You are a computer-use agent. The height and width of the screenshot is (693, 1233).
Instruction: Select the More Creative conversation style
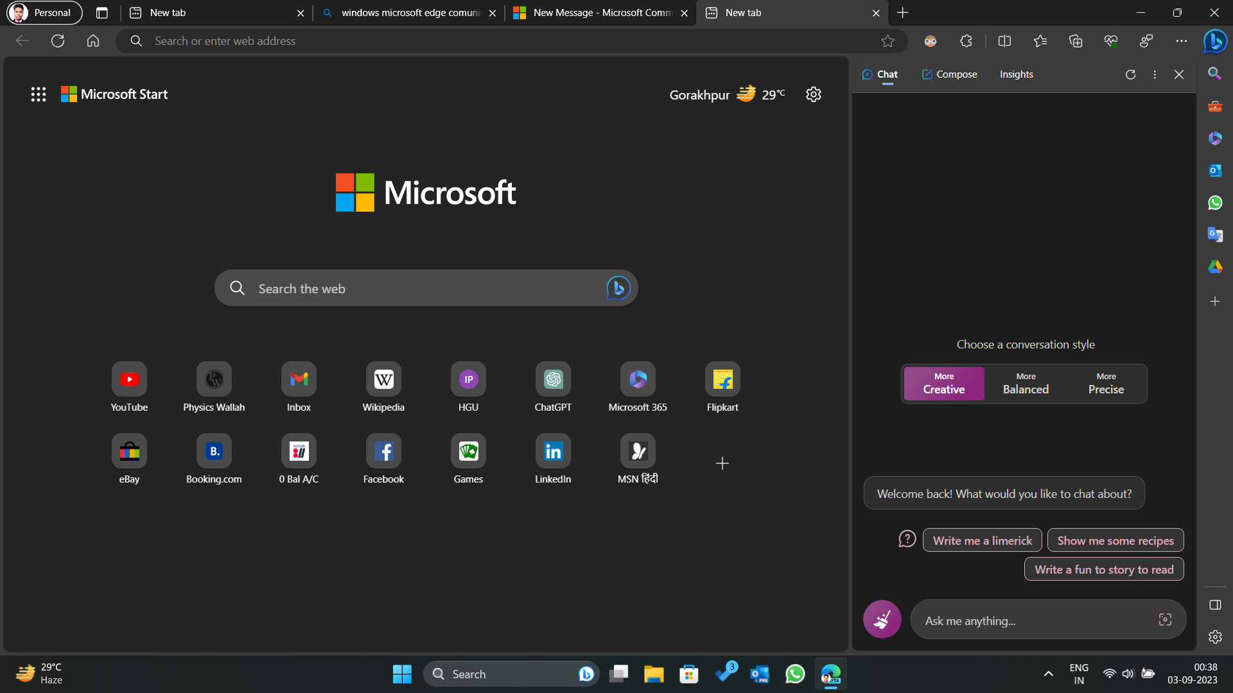[943, 383]
